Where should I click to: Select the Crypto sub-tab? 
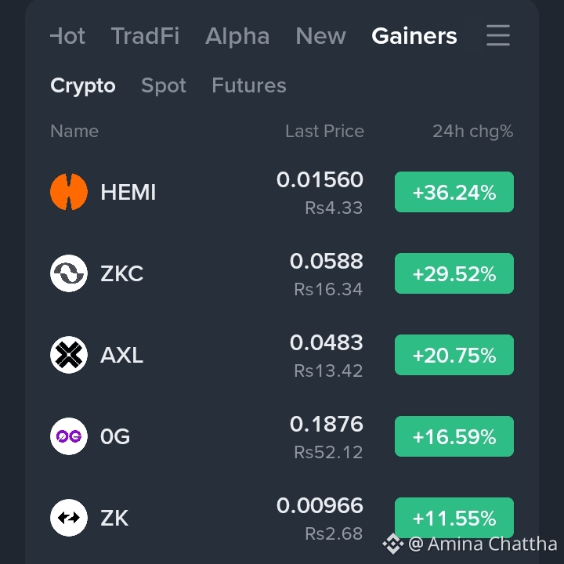click(83, 85)
